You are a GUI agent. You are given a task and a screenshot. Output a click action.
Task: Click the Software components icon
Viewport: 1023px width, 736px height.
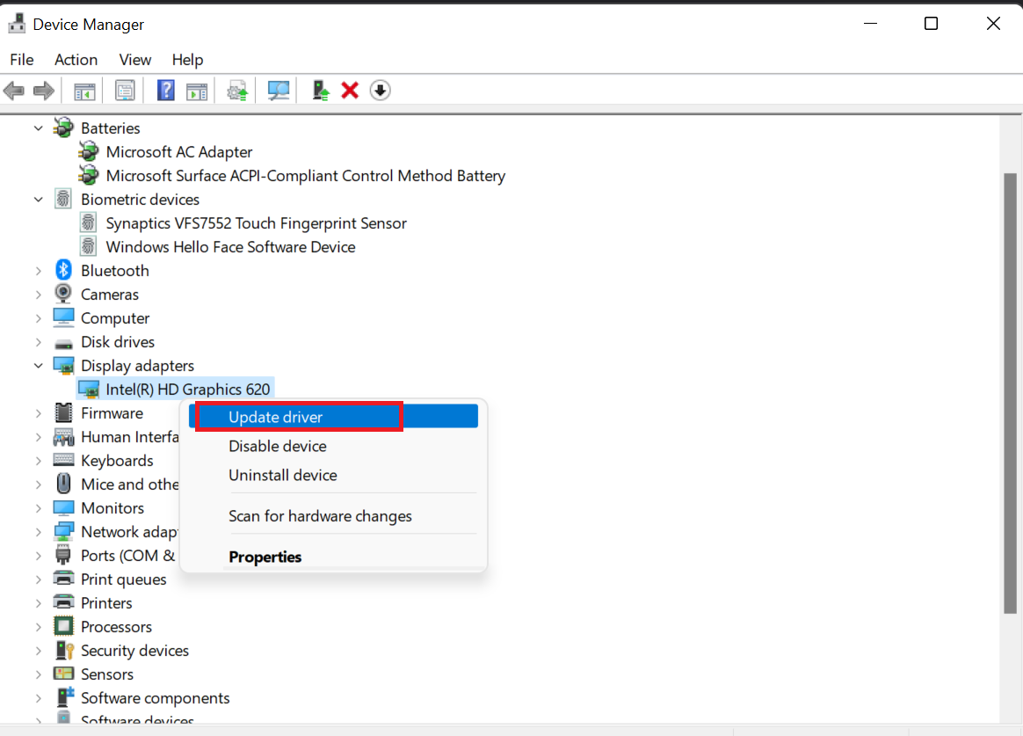64,696
